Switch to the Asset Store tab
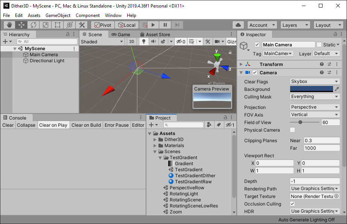Viewport: 347px width, 224px height. (154, 34)
